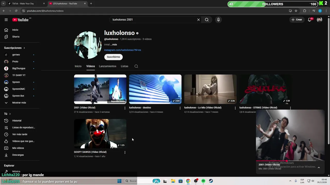Open volume control in system tray
Viewport: 330px width, 185px height.
point(313,181)
